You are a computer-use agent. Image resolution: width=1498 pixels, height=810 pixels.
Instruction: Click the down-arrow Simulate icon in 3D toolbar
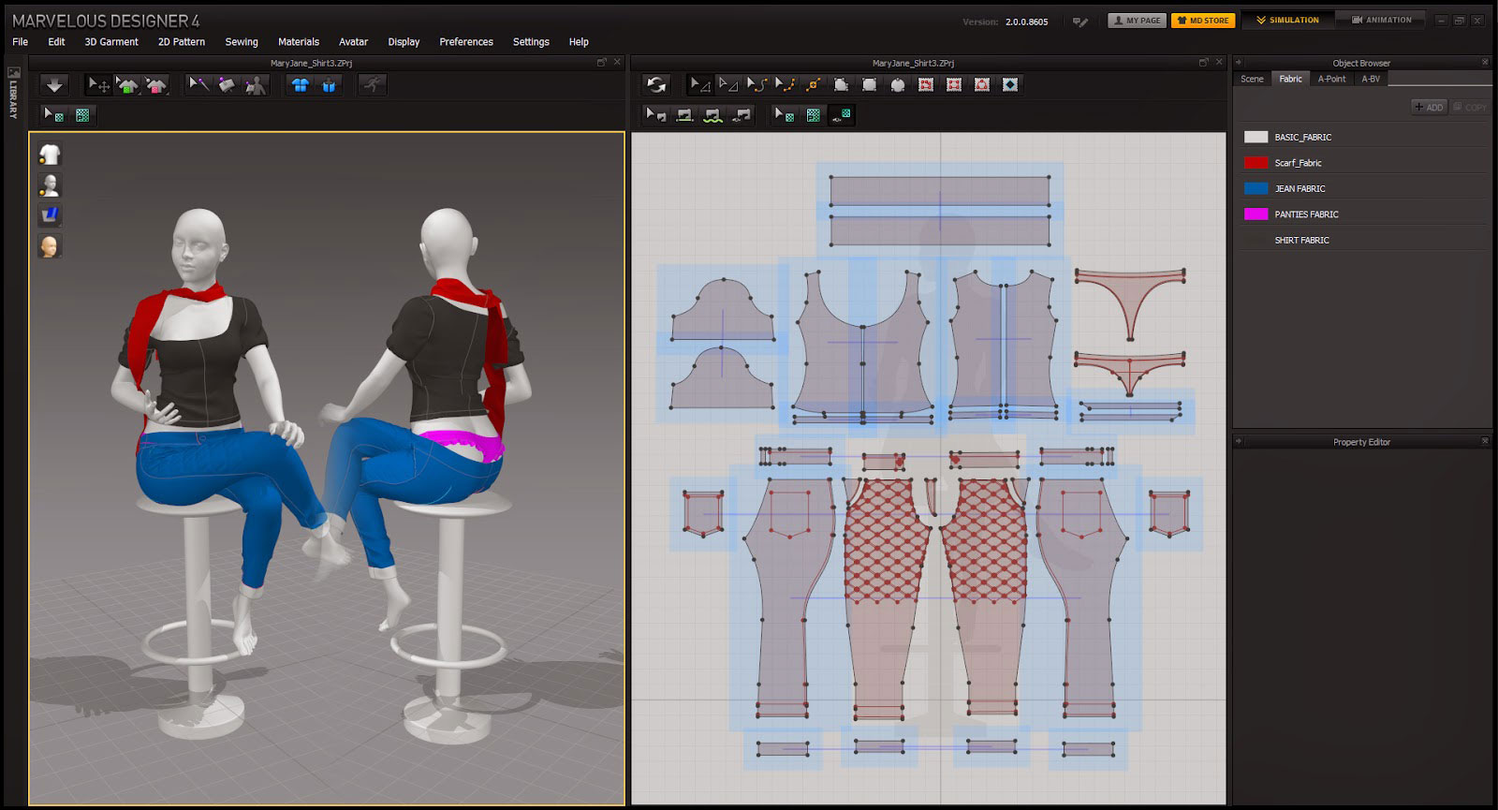55,85
